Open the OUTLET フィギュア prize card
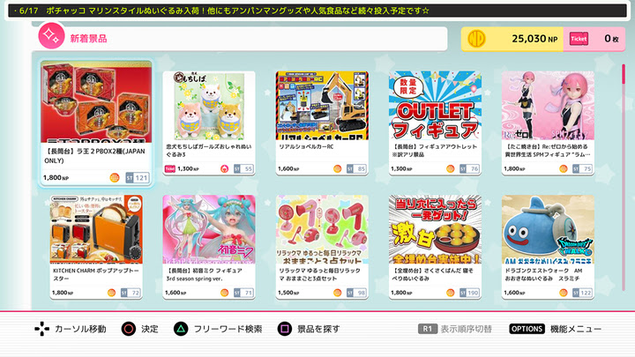The height and width of the screenshot is (357, 635). [435, 123]
